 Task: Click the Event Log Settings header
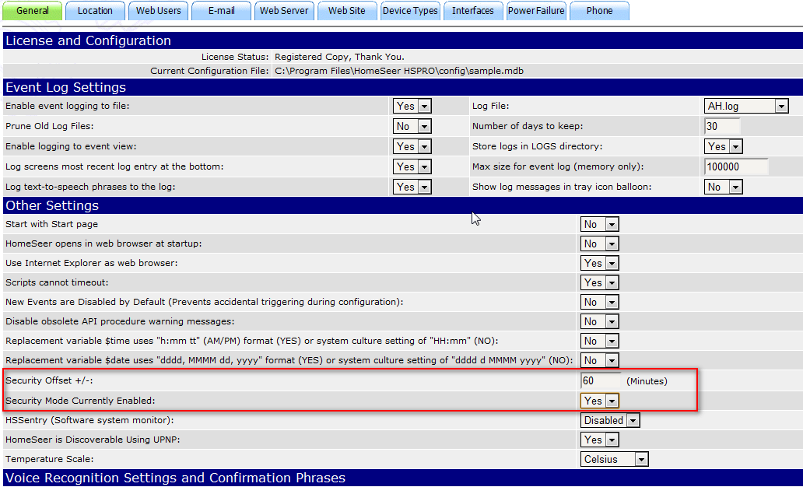(x=402, y=87)
